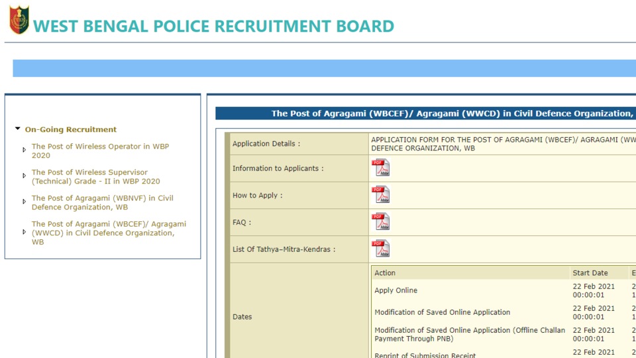Click the Dates row label
The width and height of the screenshot is (636, 358).
click(242, 317)
